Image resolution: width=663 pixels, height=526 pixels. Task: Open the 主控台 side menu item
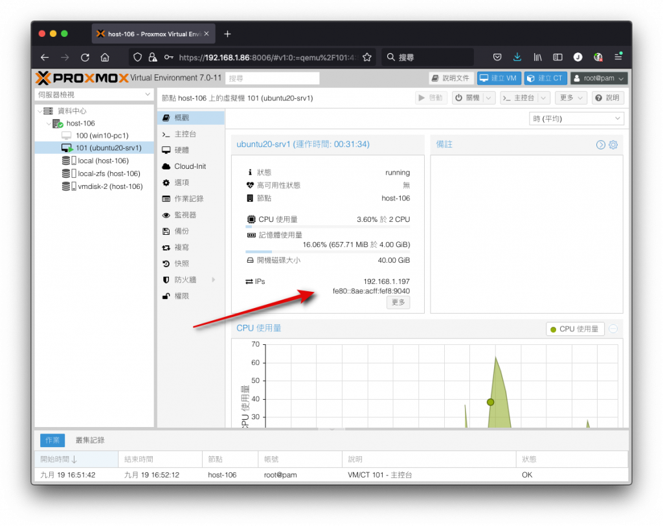coord(191,134)
